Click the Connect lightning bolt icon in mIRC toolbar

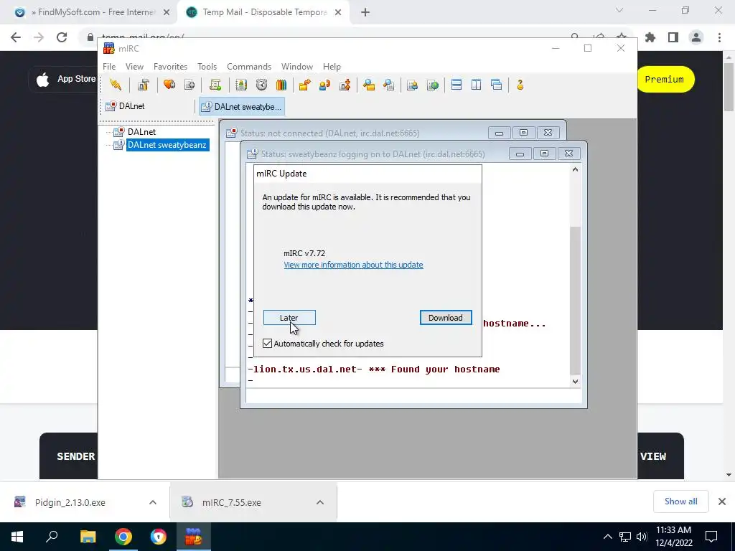click(x=116, y=85)
